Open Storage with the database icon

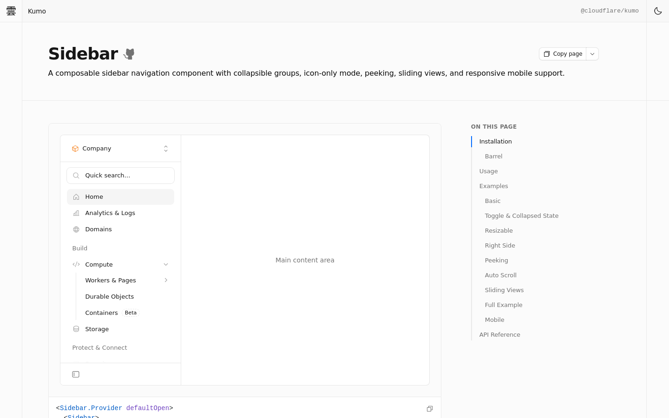[x=120, y=329]
